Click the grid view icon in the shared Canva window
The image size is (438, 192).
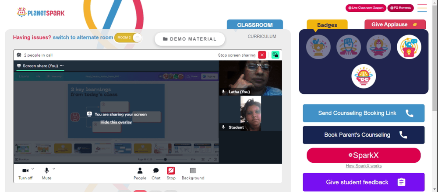click(x=203, y=159)
